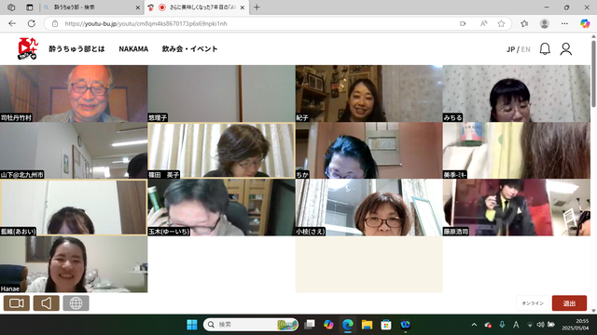Screen dimensions: 597x335
Task: Open the notification bell icon
Action: click(545, 49)
